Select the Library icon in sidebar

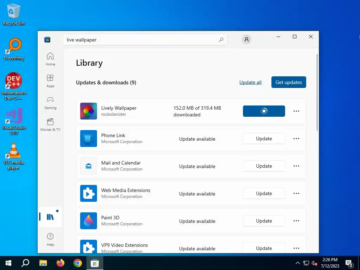(x=50, y=217)
